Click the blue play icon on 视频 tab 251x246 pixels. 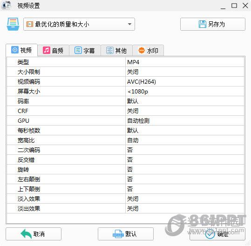click(15, 50)
